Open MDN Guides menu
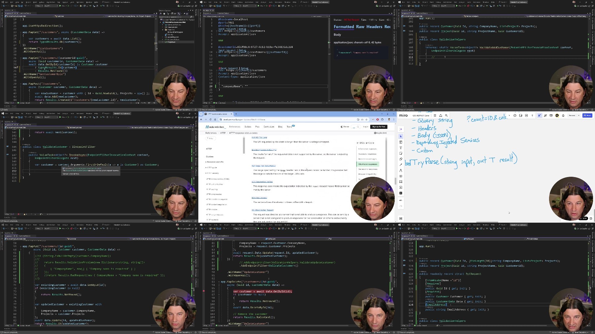Viewport: 595px width, 334px height. pos(248,127)
